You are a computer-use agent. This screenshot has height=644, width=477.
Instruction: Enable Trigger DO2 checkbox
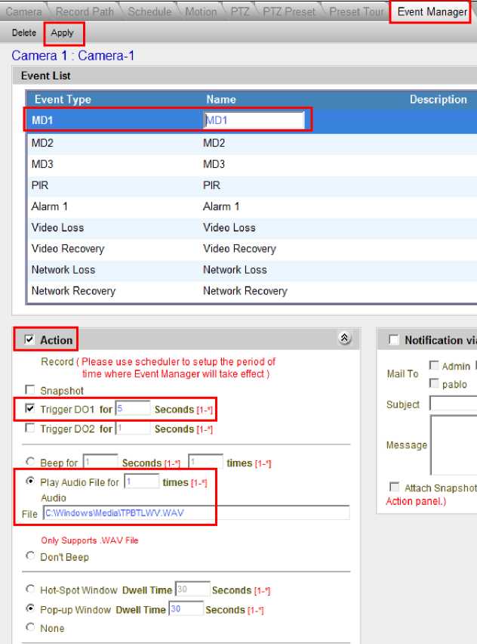coord(30,429)
